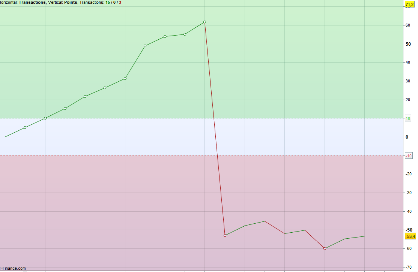This screenshot has width=418, height=272.
Task: Select the peak data point near 62 points
Action: (x=204, y=22)
